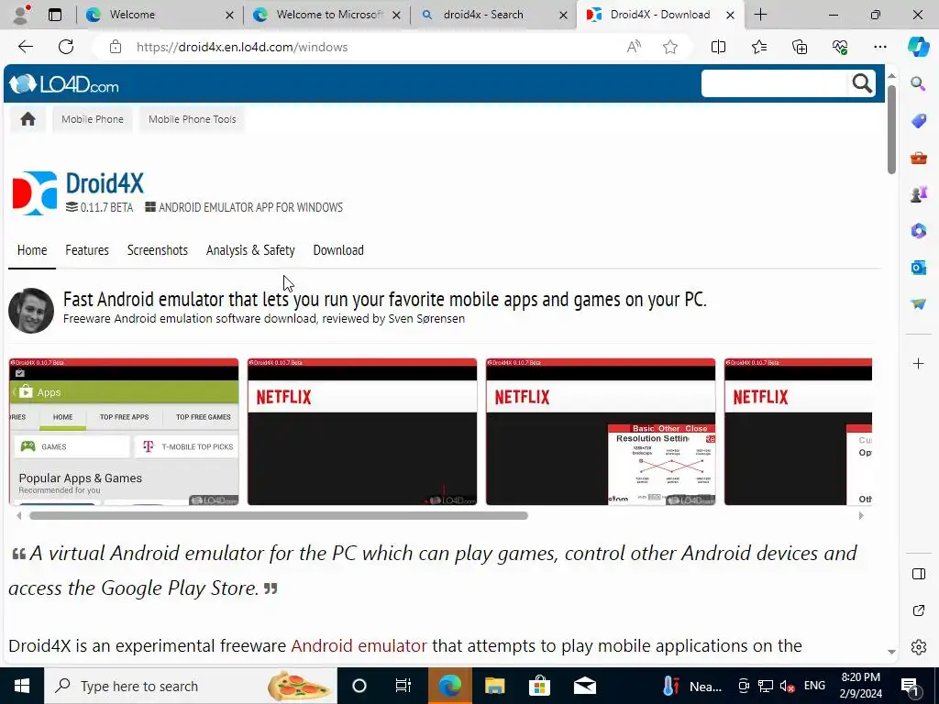Viewport: 939px width, 704px height.
Task: Open Copilot icon in top-right corner
Action: click(x=918, y=47)
